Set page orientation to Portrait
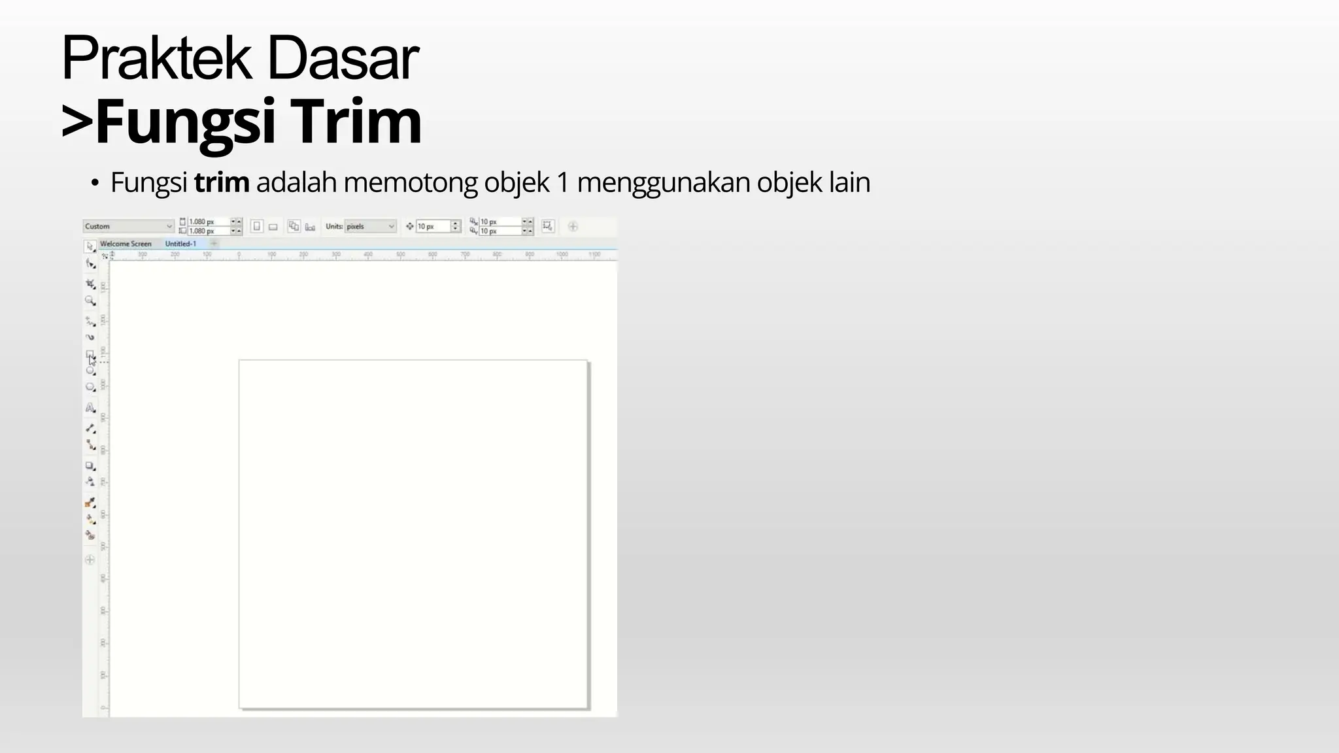 click(257, 227)
